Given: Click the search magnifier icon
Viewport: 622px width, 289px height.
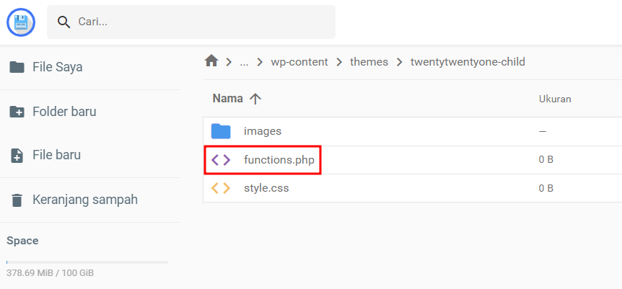Looking at the screenshot, I should (x=64, y=22).
